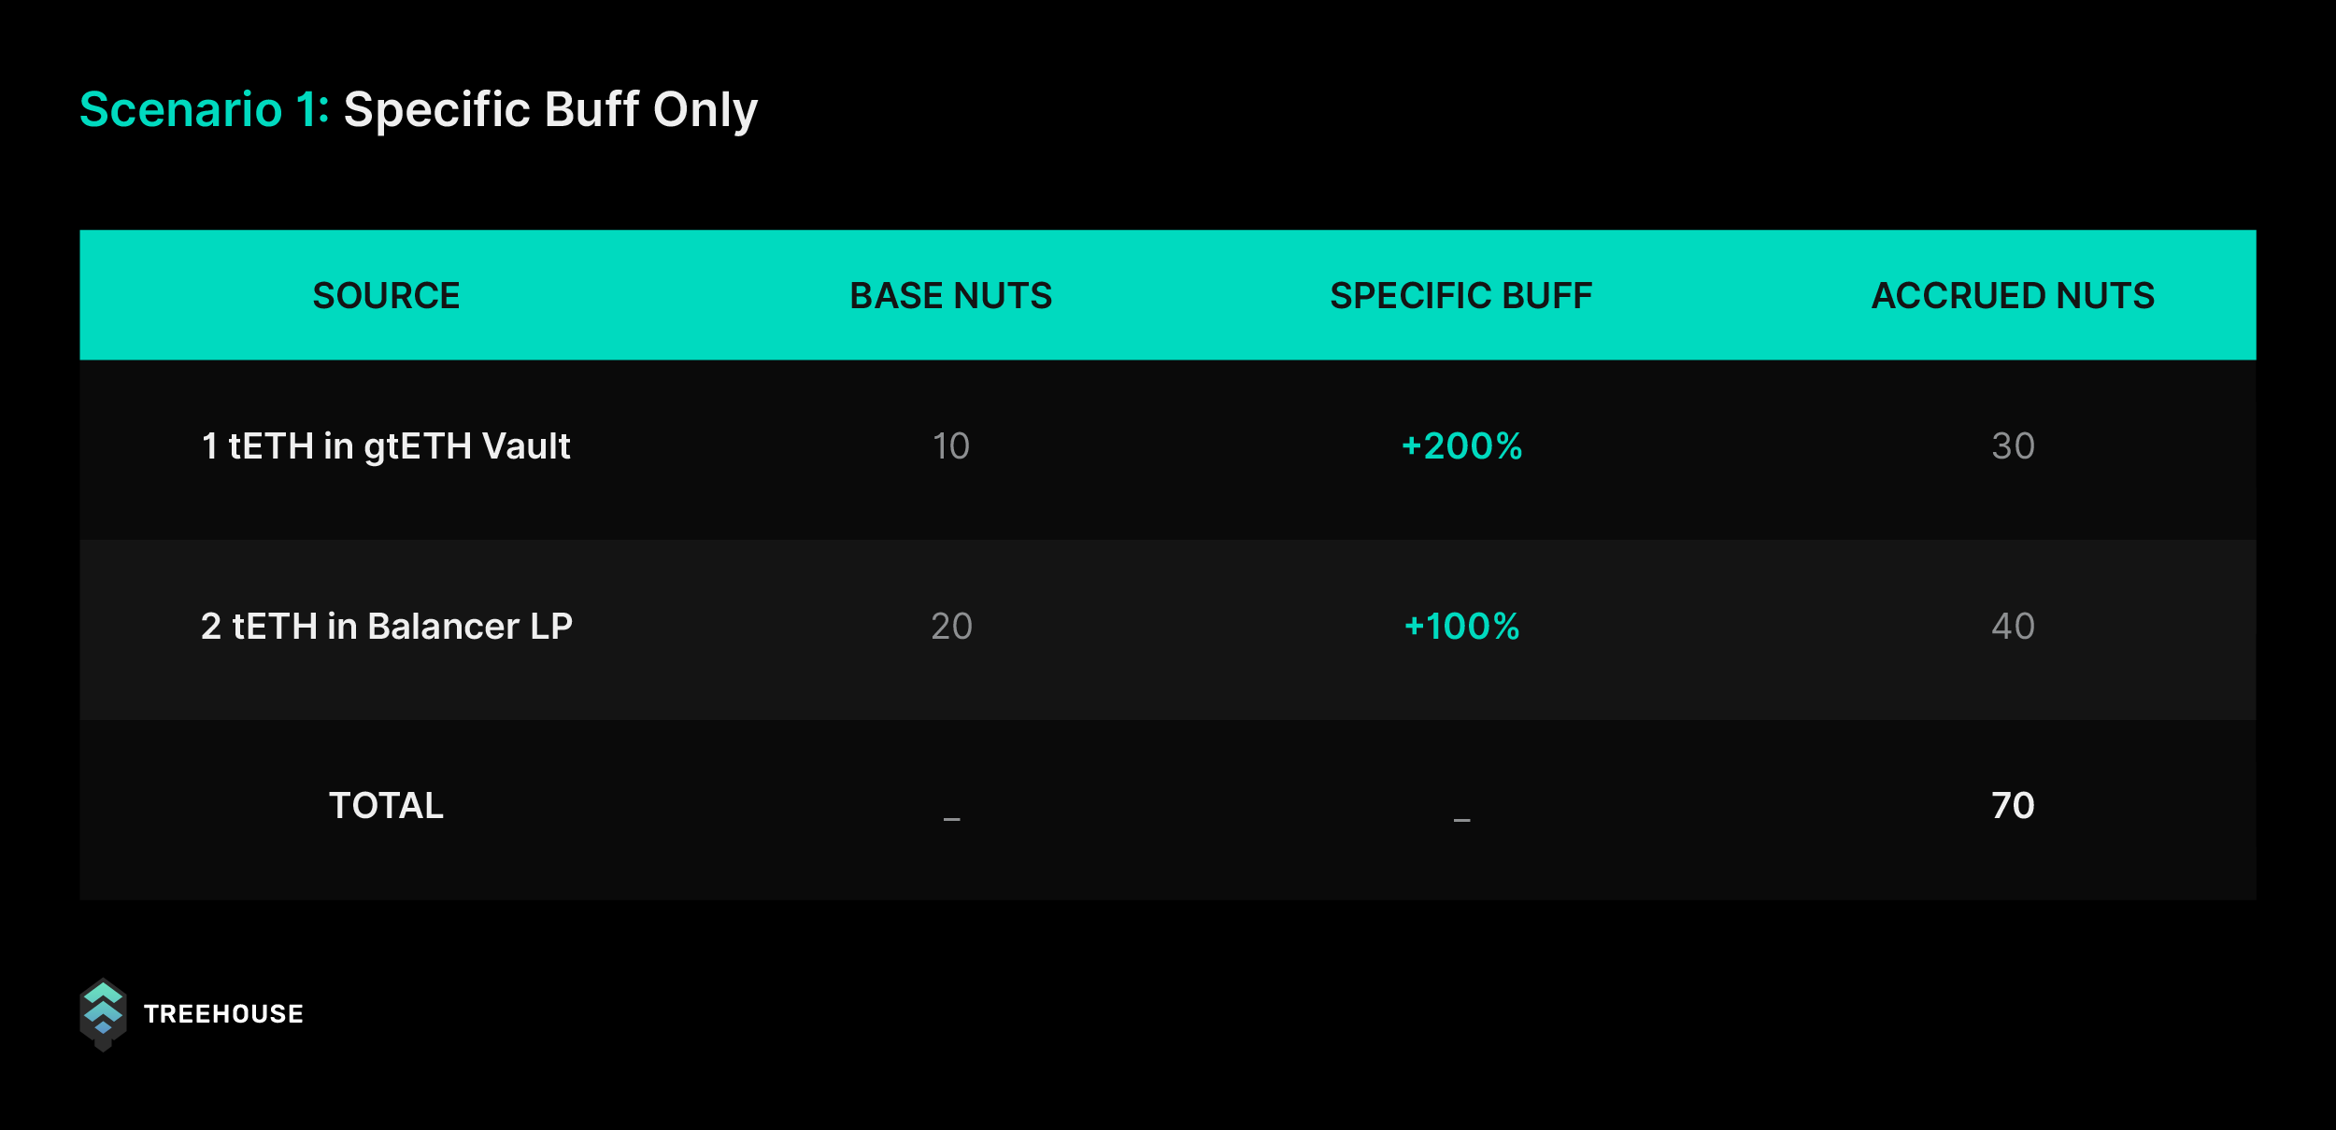Click the accrued nuts value 40

tap(2013, 627)
